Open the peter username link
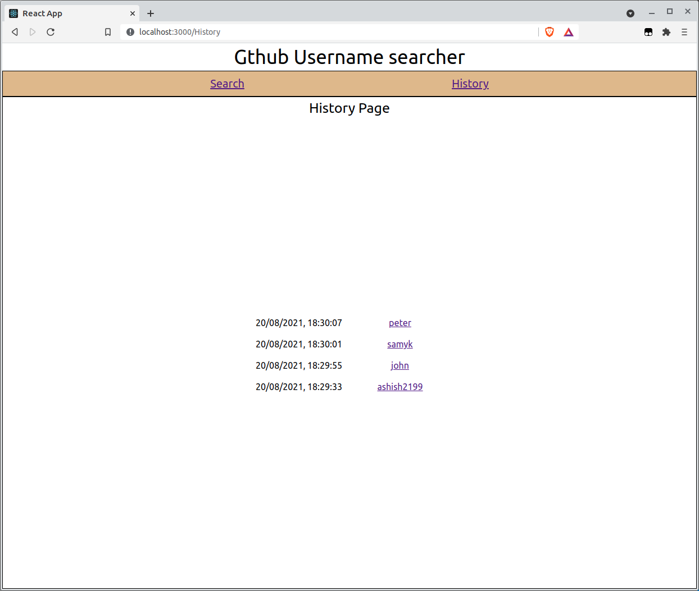This screenshot has height=591, width=699. [400, 323]
